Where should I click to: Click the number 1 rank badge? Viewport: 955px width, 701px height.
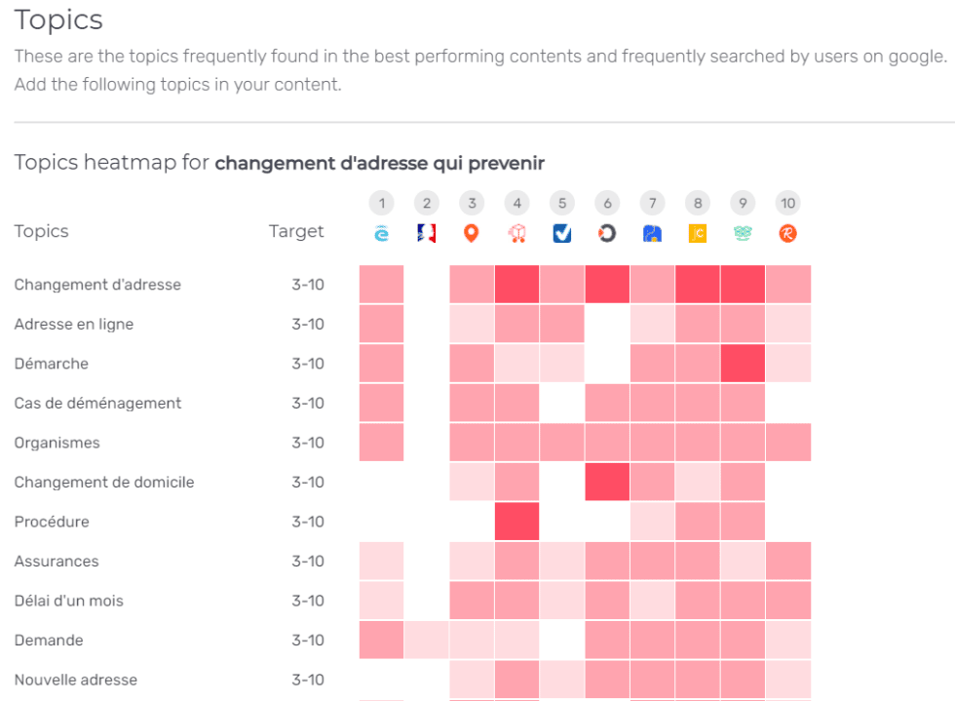tap(381, 203)
